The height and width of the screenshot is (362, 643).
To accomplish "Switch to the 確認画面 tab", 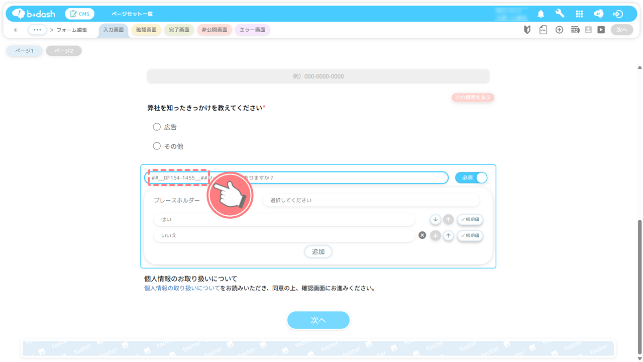I will tap(146, 30).
